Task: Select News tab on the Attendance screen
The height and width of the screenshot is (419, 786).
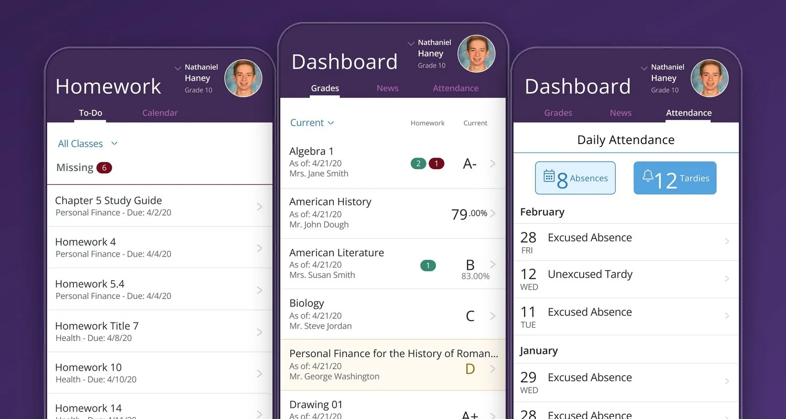Action: 620,113
